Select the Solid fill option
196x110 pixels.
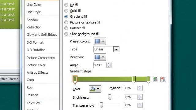coord(66,11)
